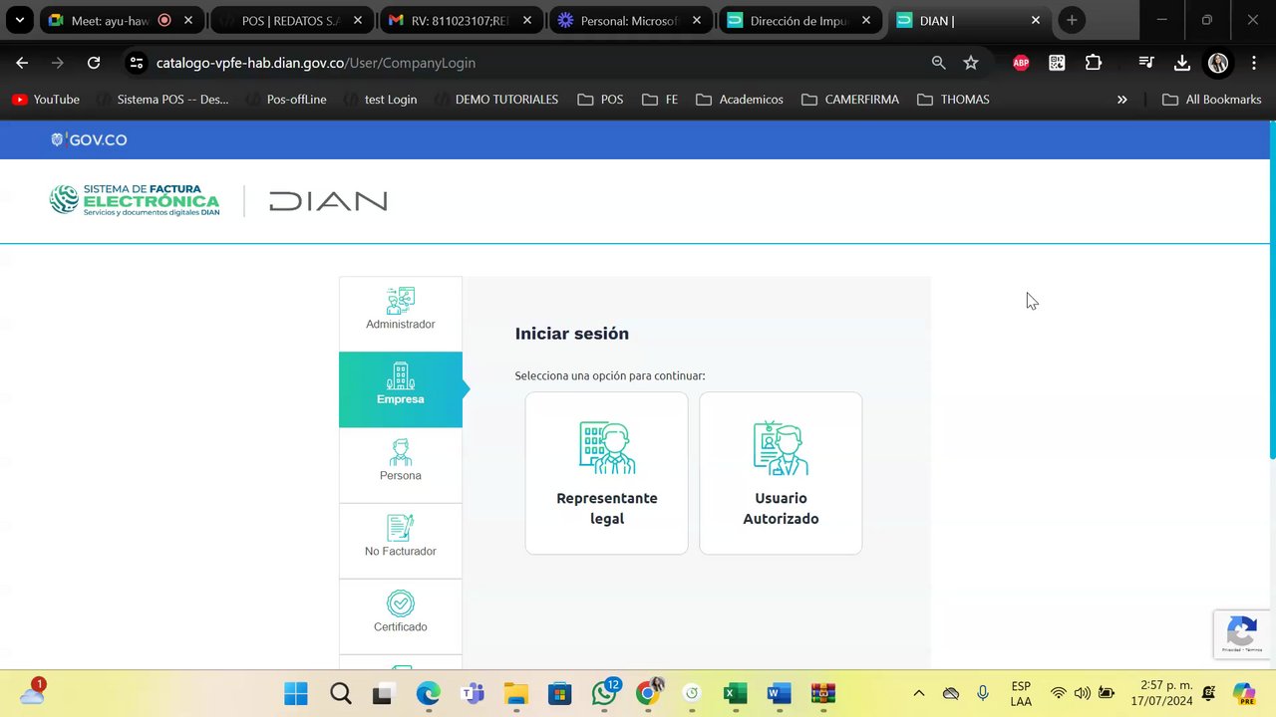Screen dimensions: 1276x717
Task: Open Excel from taskbar
Action: coord(736,693)
